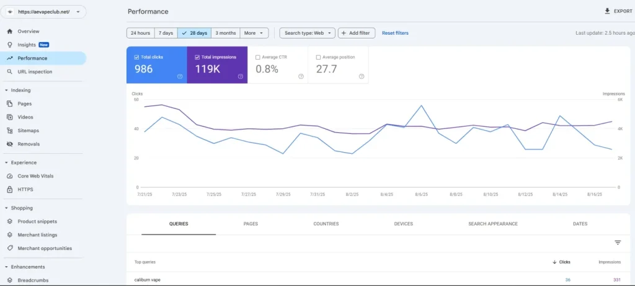Click the Performance trend icon in sidebar

pyautogui.click(x=10, y=58)
